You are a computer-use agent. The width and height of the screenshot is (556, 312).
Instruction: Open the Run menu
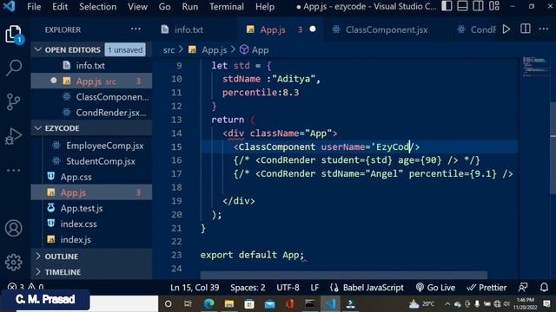(190, 7)
